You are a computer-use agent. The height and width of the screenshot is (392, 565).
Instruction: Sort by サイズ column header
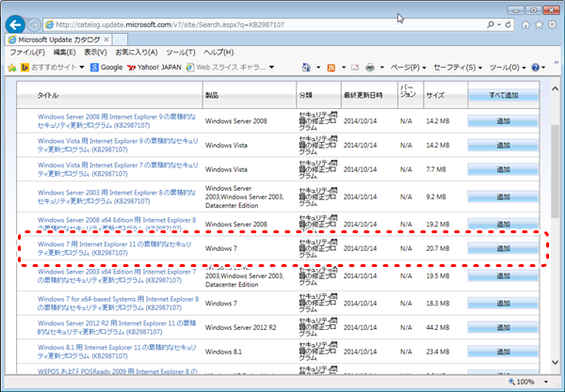click(435, 95)
